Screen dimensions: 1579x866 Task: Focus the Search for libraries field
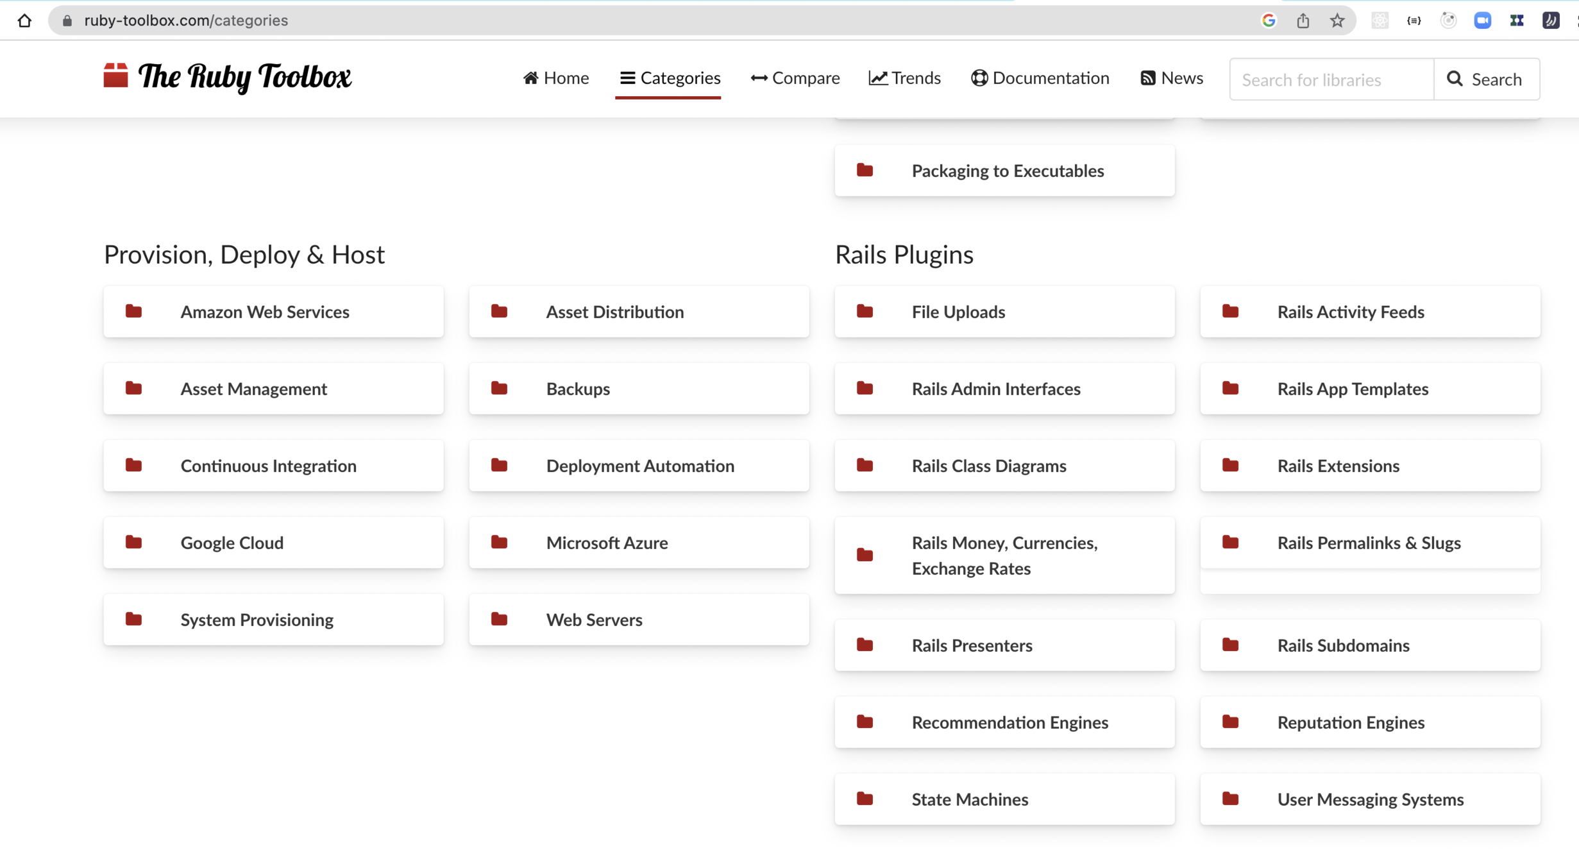1331,80
